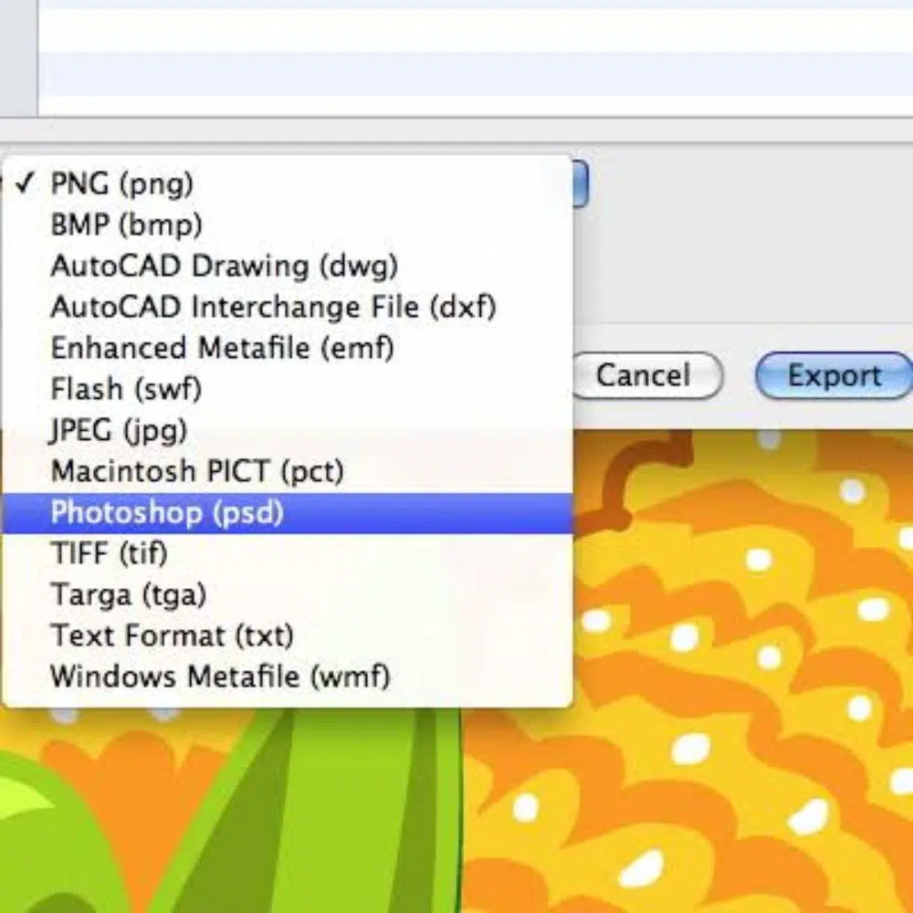Image resolution: width=913 pixels, height=913 pixels.
Task: Pick Text Format (txt) entry
Action: [172, 635]
